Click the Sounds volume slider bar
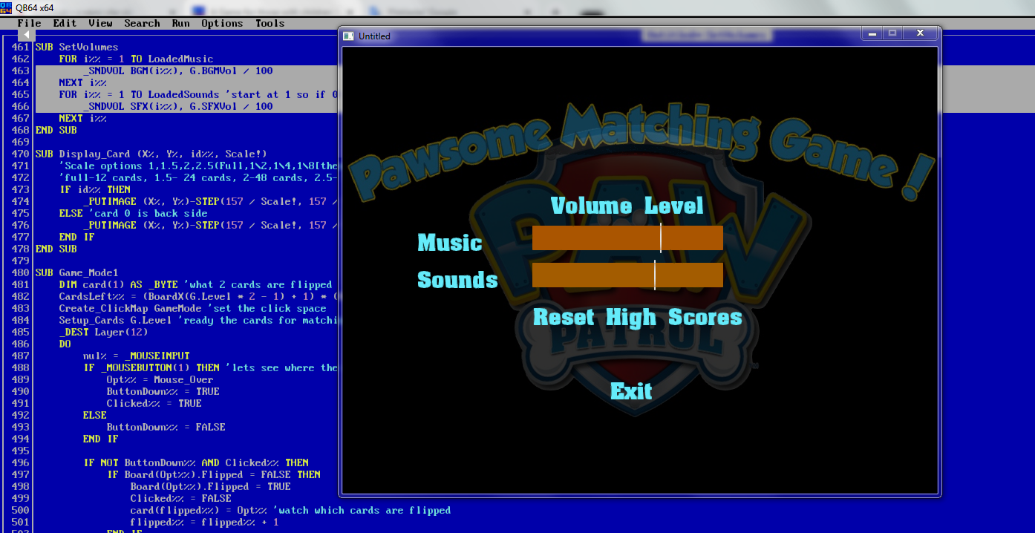Image resolution: width=1035 pixels, height=533 pixels. point(627,275)
